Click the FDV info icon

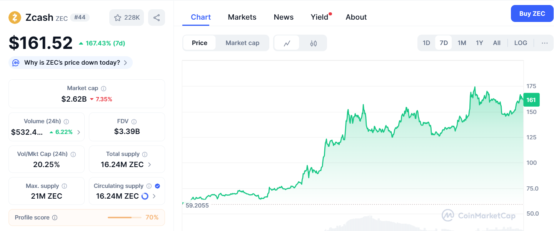click(134, 122)
